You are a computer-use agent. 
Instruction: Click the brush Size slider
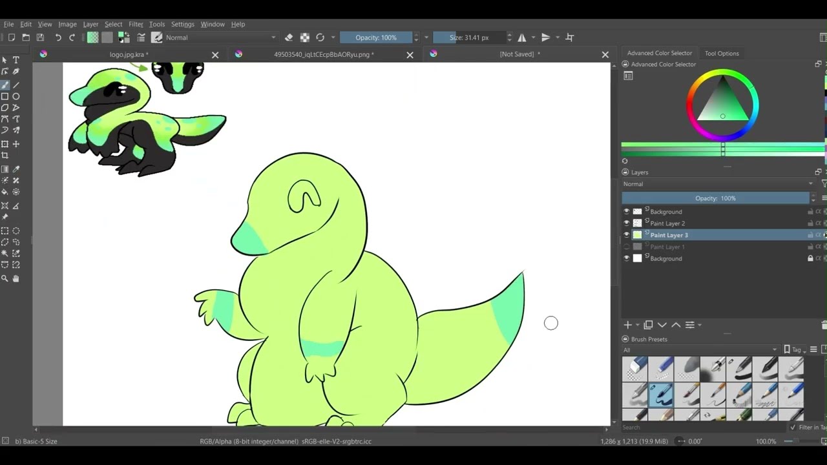[469, 37]
